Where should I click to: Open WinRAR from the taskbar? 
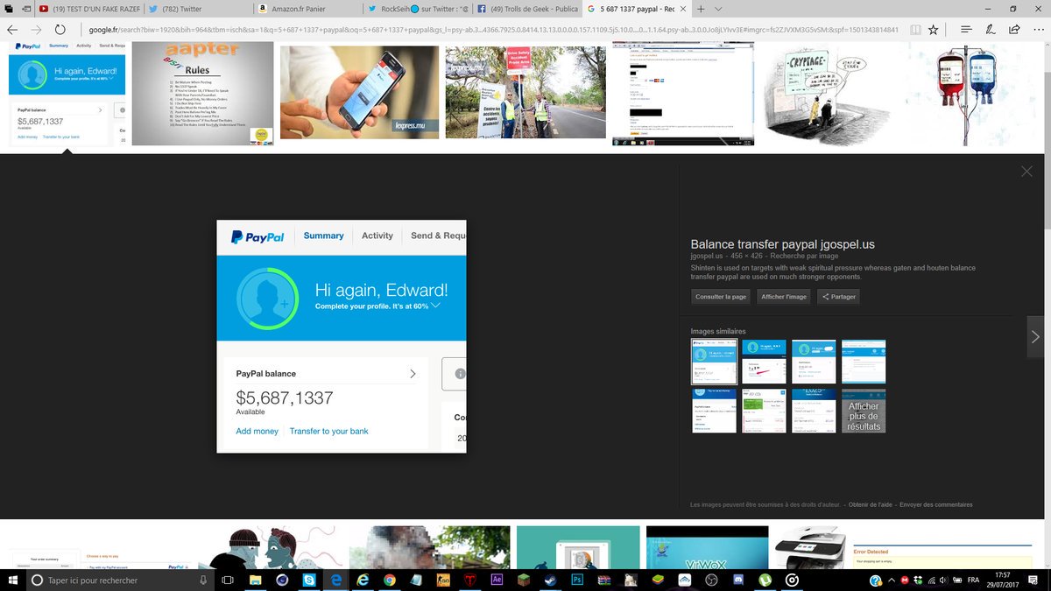coord(605,580)
